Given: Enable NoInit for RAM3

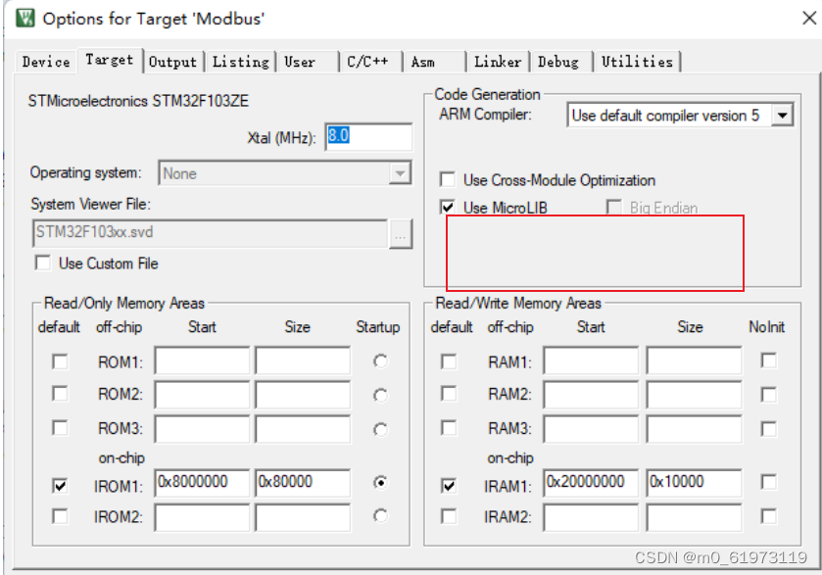Looking at the screenshot, I should (x=768, y=429).
